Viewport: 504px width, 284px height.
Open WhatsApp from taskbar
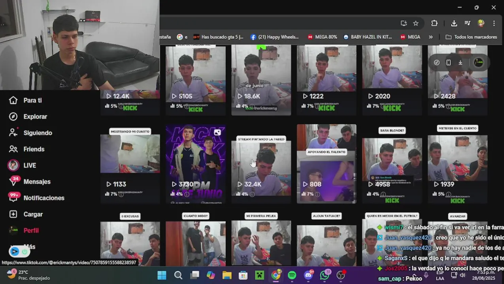coord(325,275)
